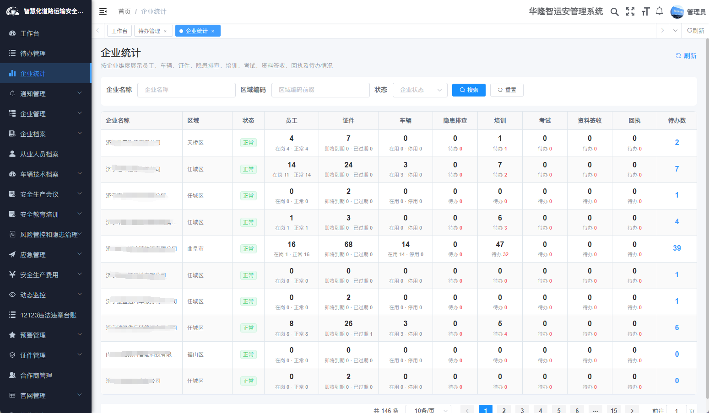Expand the 预警管理 menu
This screenshot has width=709, height=413.
46,335
